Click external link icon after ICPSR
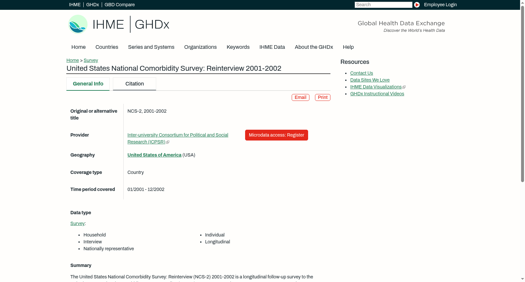525x282 pixels. pyautogui.click(x=168, y=142)
